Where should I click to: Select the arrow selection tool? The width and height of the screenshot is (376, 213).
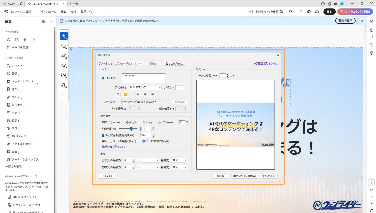64,36
